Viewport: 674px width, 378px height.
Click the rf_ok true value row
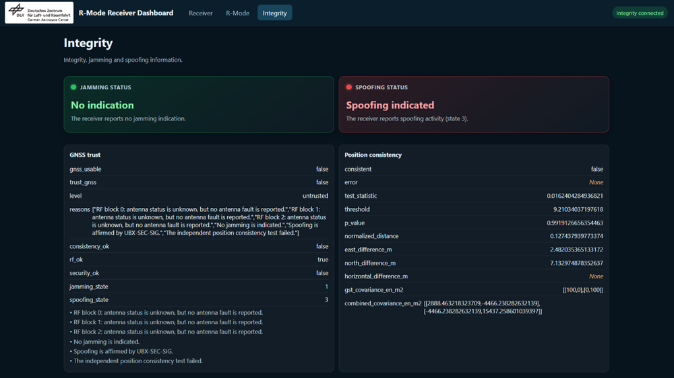click(x=199, y=259)
